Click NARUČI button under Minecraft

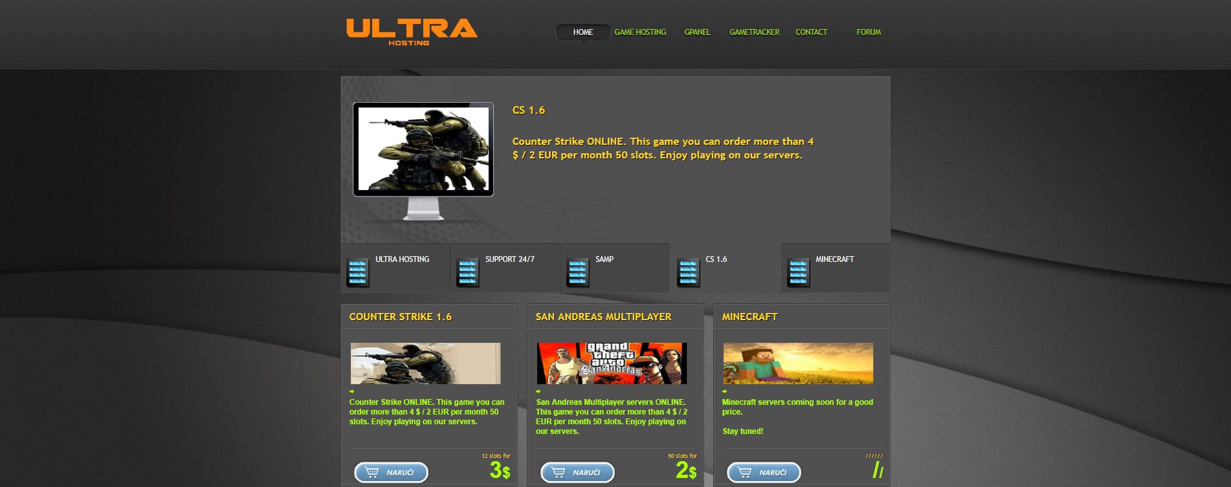click(764, 472)
